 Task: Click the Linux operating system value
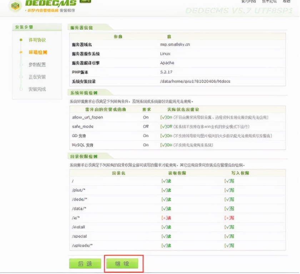point(165,54)
